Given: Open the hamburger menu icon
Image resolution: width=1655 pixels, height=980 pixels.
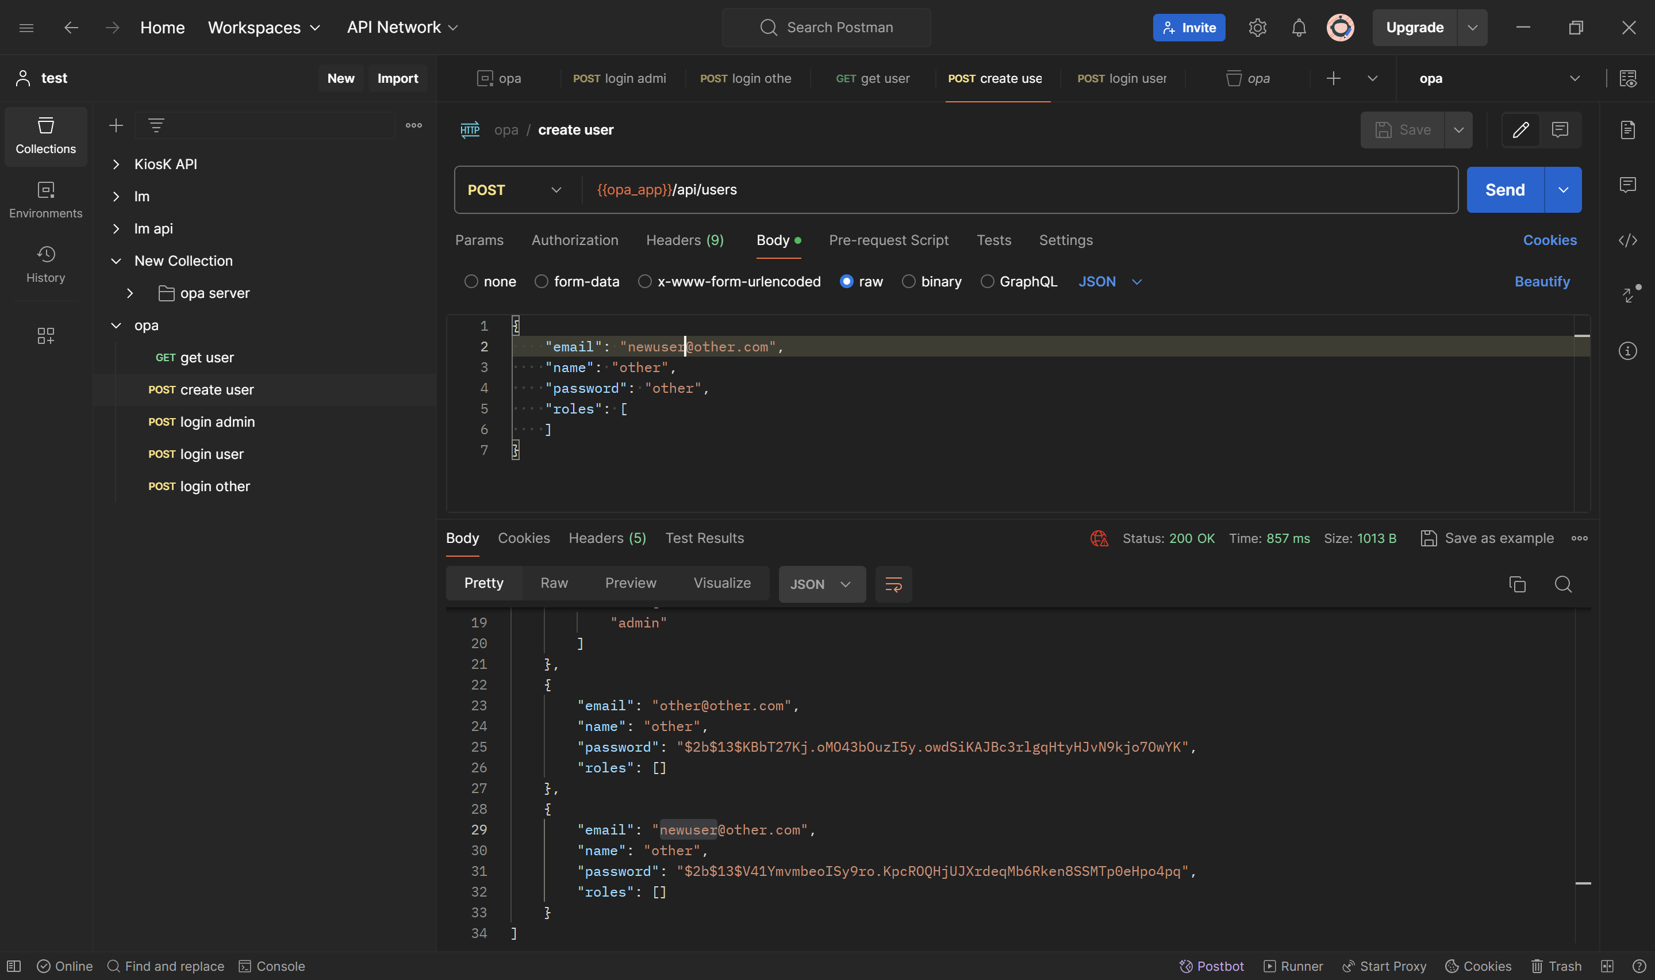Looking at the screenshot, I should point(26,28).
